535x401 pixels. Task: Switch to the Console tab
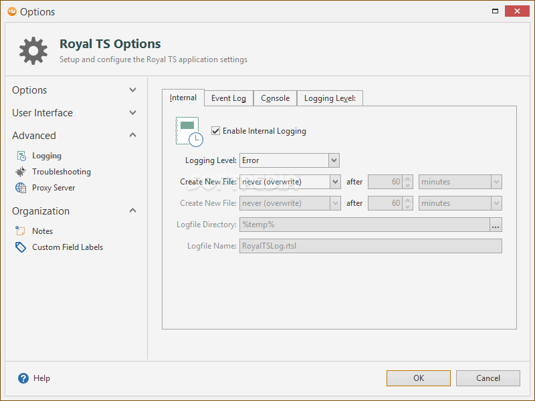pyautogui.click(x=275, y=98)
